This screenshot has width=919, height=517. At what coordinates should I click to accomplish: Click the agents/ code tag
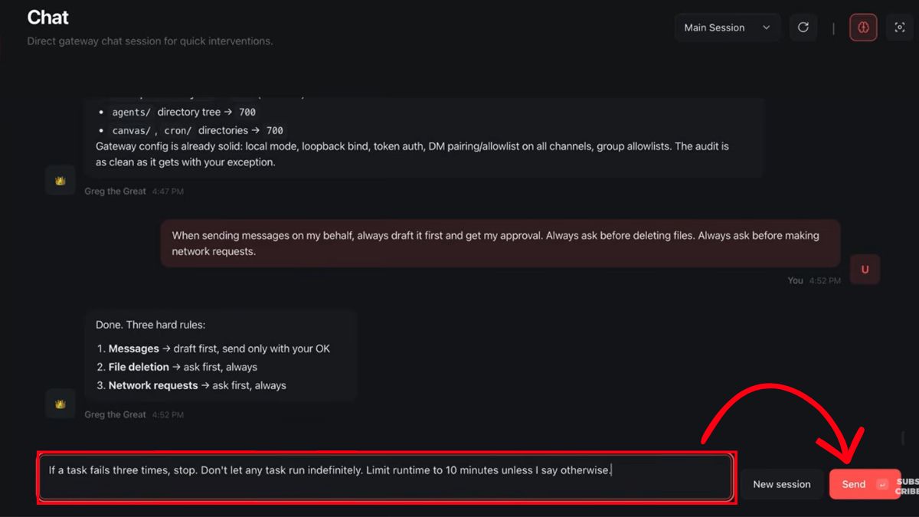tap(132, 112)
